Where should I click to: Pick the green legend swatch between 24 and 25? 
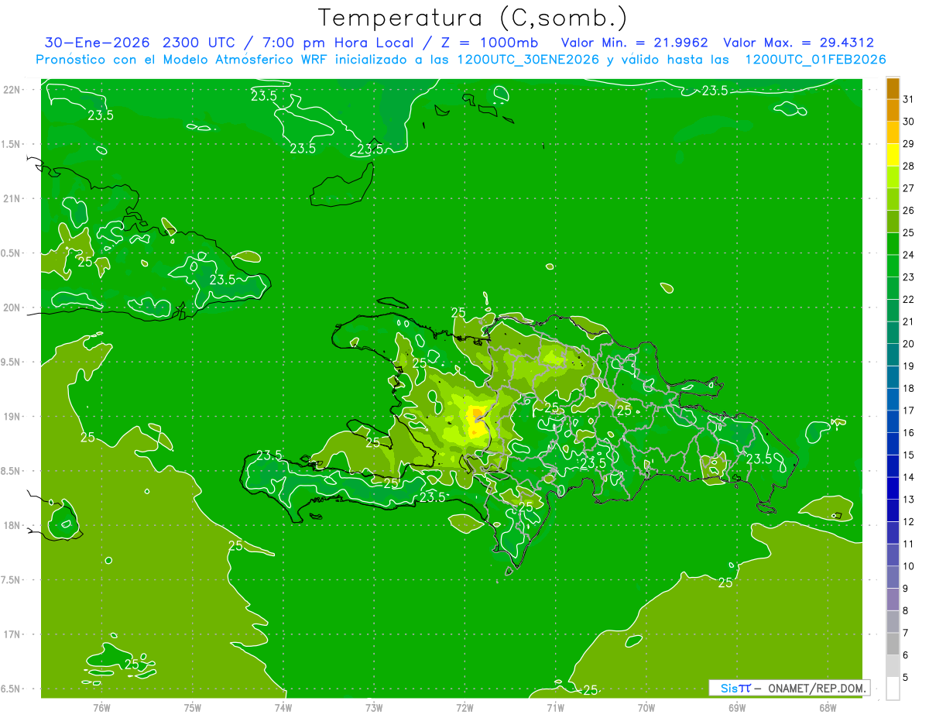[893, 244]
